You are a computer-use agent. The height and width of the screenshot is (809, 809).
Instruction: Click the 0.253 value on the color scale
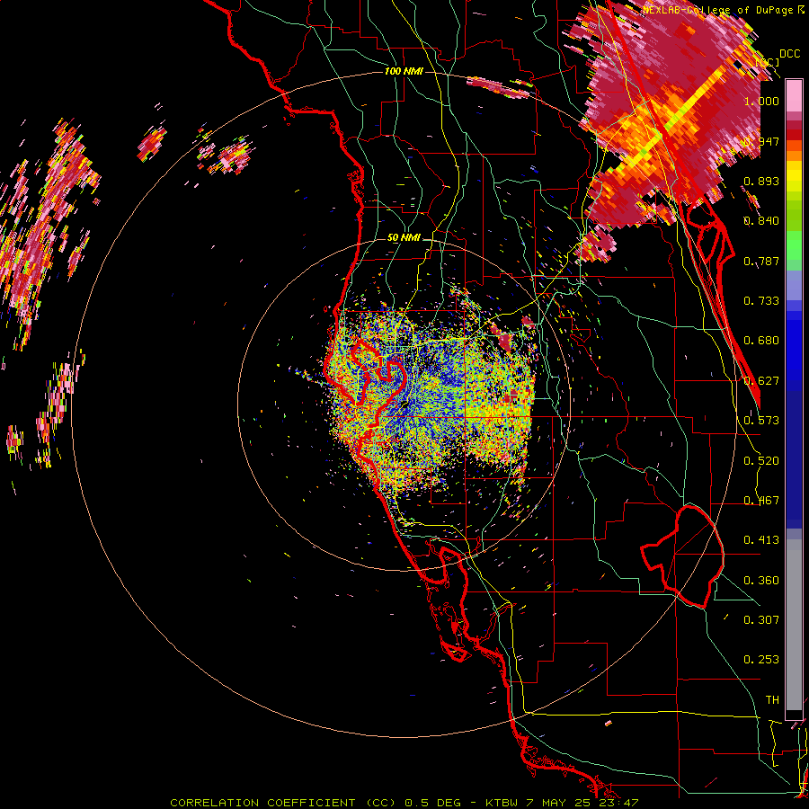click(761, 660)
